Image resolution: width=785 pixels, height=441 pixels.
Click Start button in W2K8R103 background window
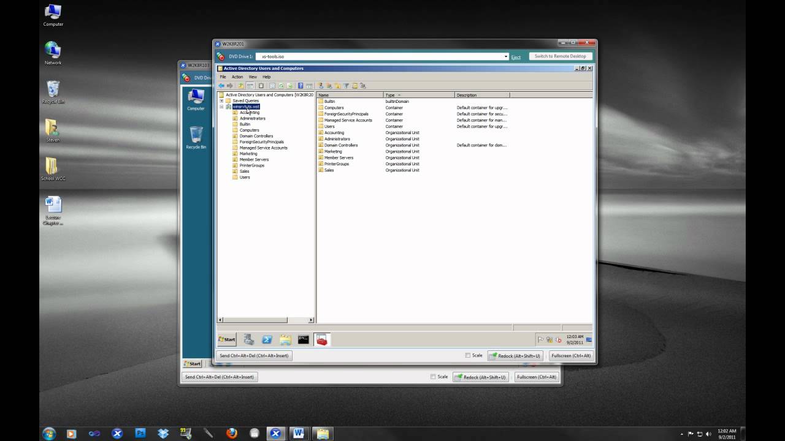coord(193,363)
